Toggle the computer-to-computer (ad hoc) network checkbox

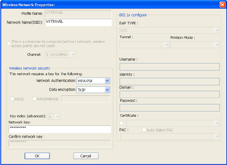pyautogui.click(x=9, y=43)
